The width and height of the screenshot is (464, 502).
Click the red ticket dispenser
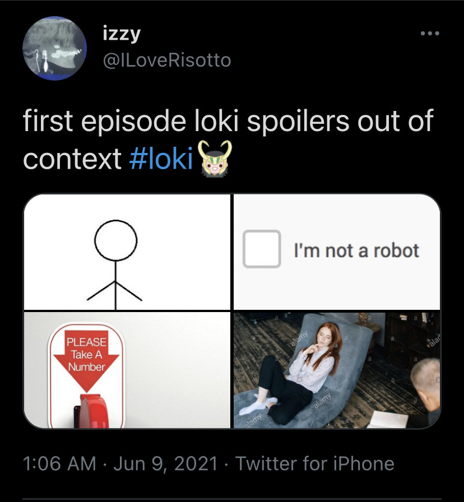[91, 411]
